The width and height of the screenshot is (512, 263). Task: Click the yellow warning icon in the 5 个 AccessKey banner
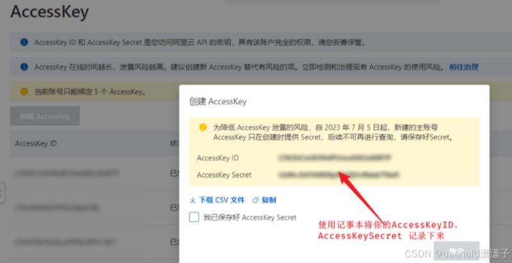click(x=24, y=92)
